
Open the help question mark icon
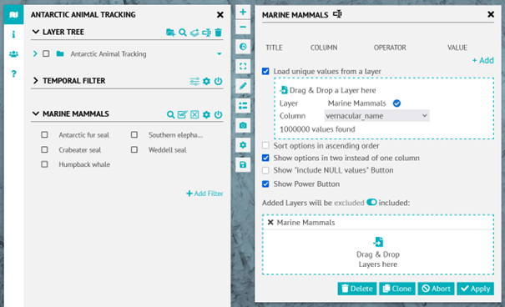13,73
